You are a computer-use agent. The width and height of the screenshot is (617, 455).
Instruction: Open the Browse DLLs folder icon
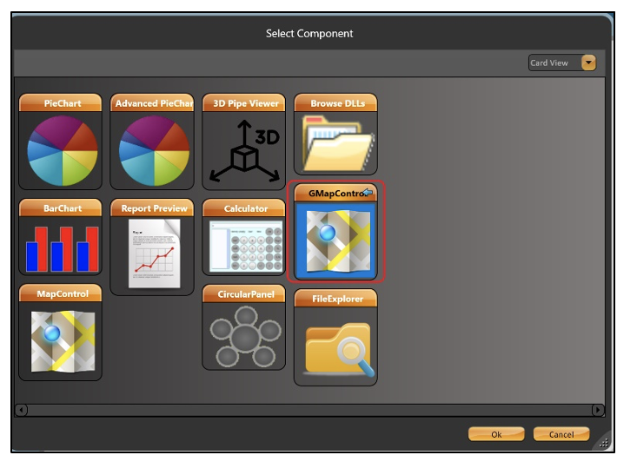[x=335, y=142]
